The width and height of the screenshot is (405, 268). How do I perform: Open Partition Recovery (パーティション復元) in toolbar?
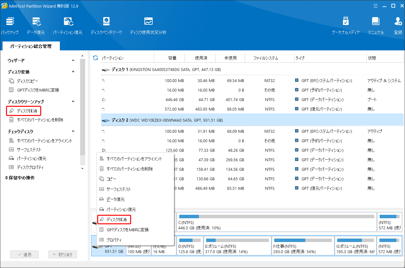pos(68,22)
